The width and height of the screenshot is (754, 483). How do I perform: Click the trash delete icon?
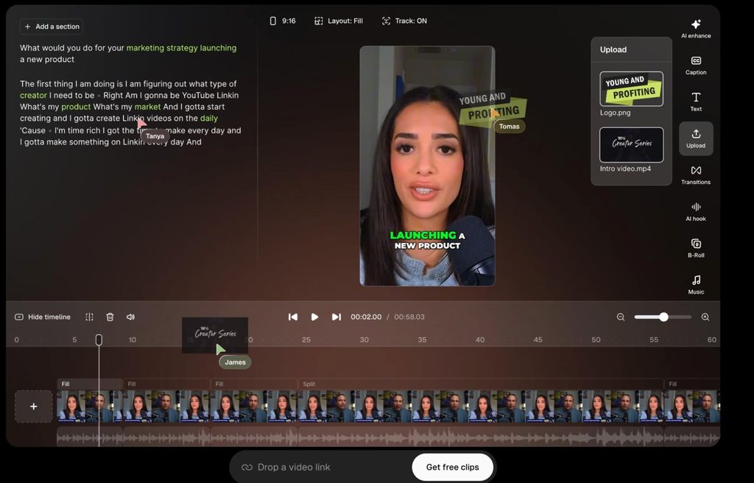click(x=110, y=317)
